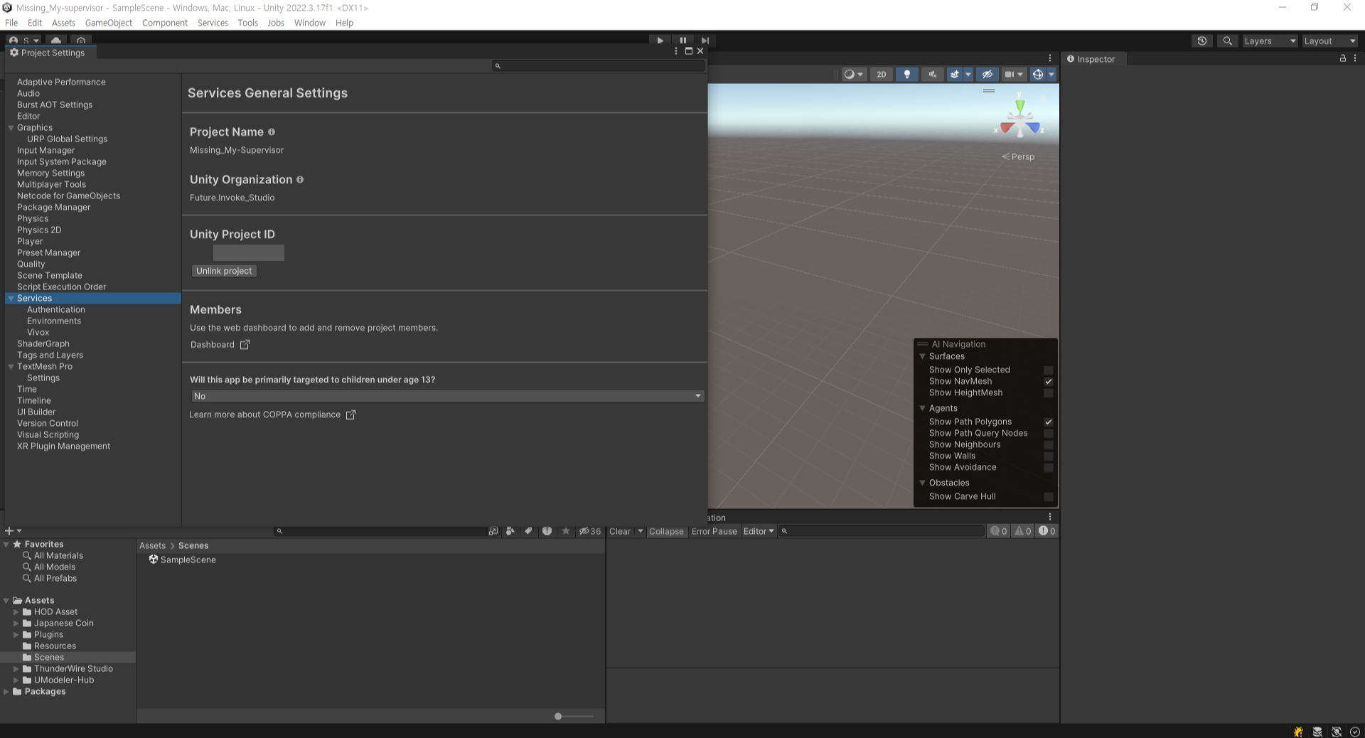
Task: Open the Assets menu
Action: coord(63,23)
